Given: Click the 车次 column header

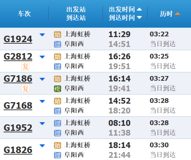Looking at the screenshot, I should coord(24,13).
